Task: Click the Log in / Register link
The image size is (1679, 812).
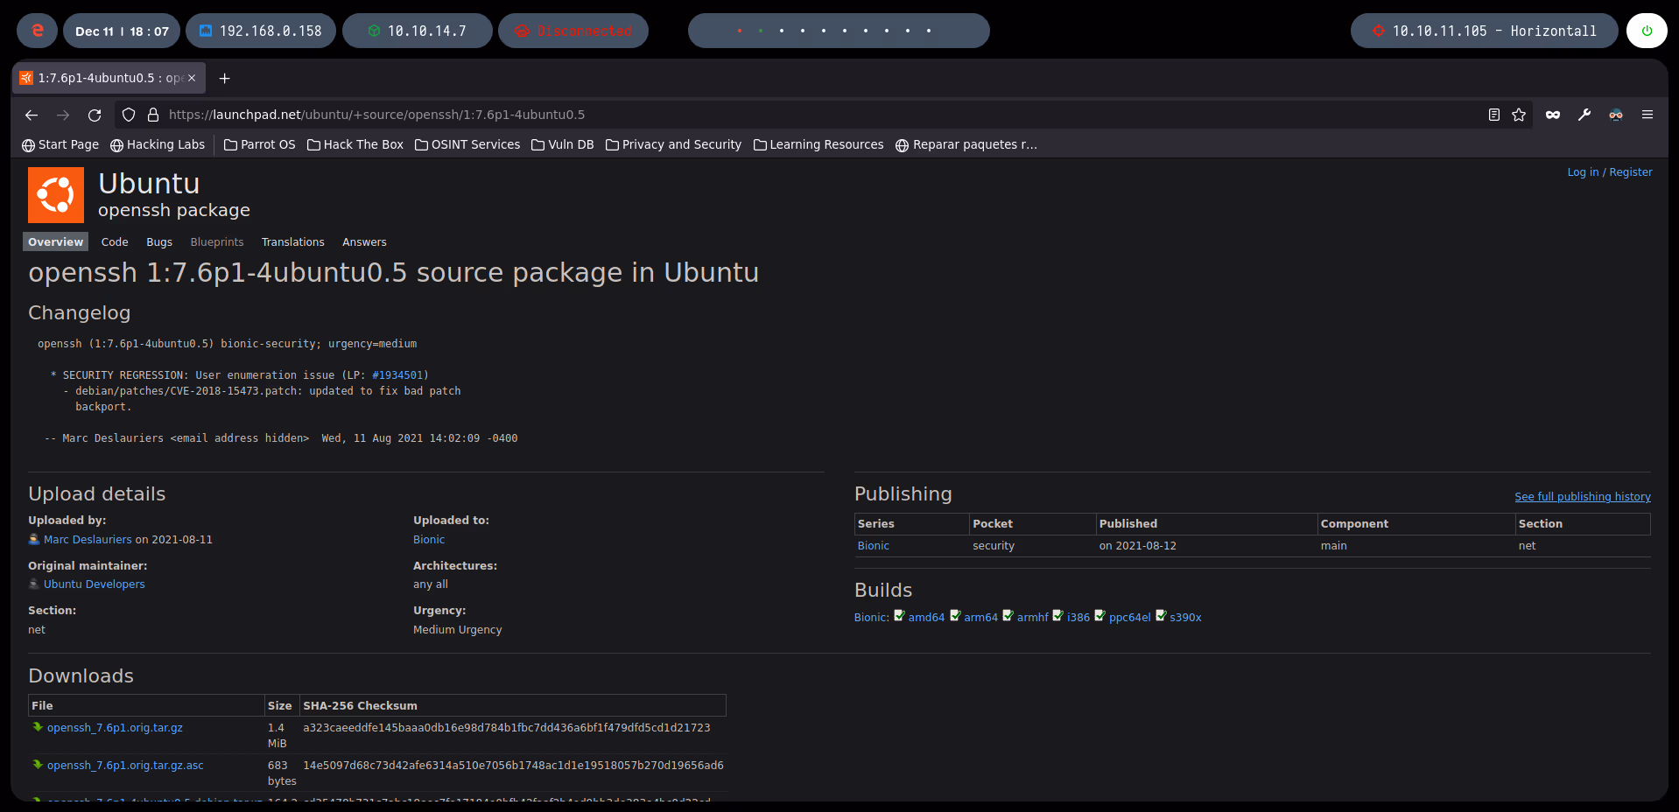Action: coord(1609,171)
